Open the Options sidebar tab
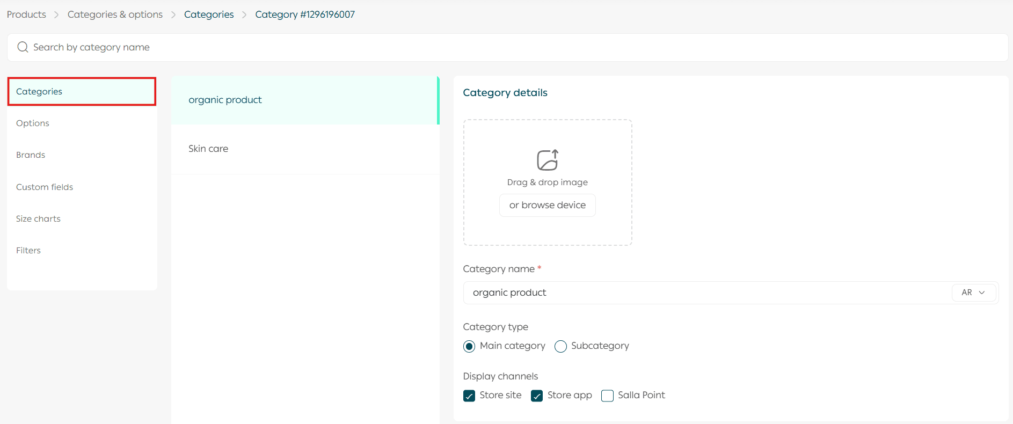The image size is (1013, 424). 33,123
